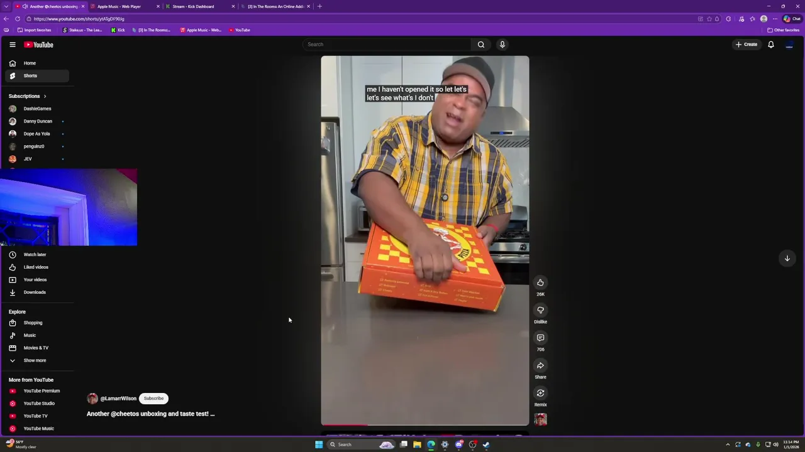805x452 pixels.
Task: Open Windows Start menu
Action: pos(319,444)
